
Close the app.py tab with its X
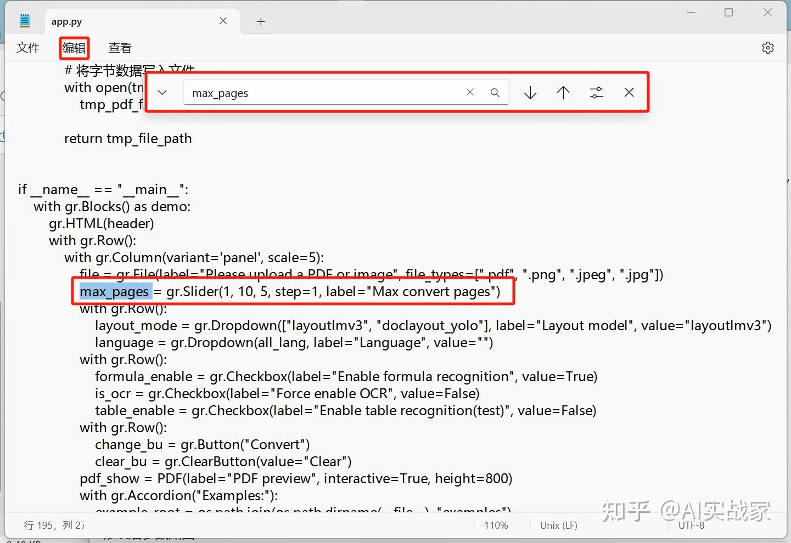pos(223,20)
